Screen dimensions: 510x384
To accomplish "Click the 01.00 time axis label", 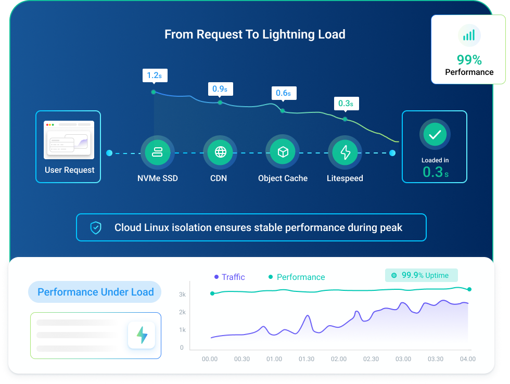I will 274,359.
